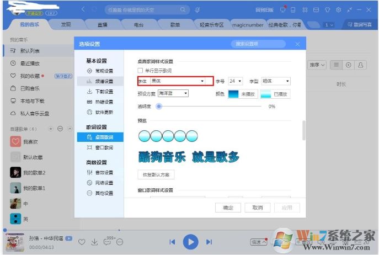
Task: Skip to previous track
Action: [x=172, y=242]
